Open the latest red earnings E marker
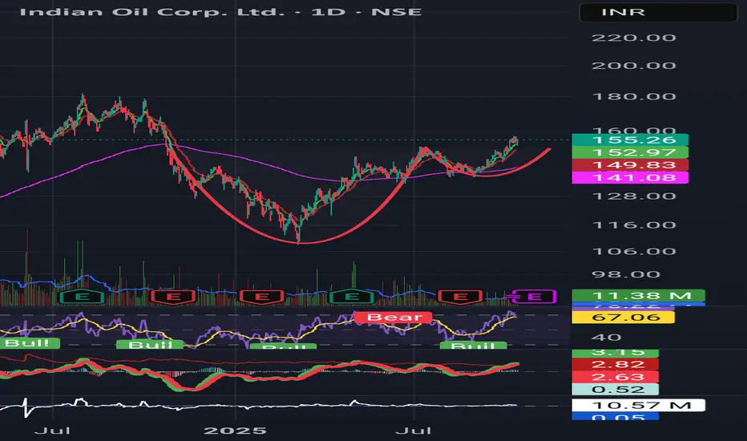Viewport: 747px width, 441px height. point(460,297)
